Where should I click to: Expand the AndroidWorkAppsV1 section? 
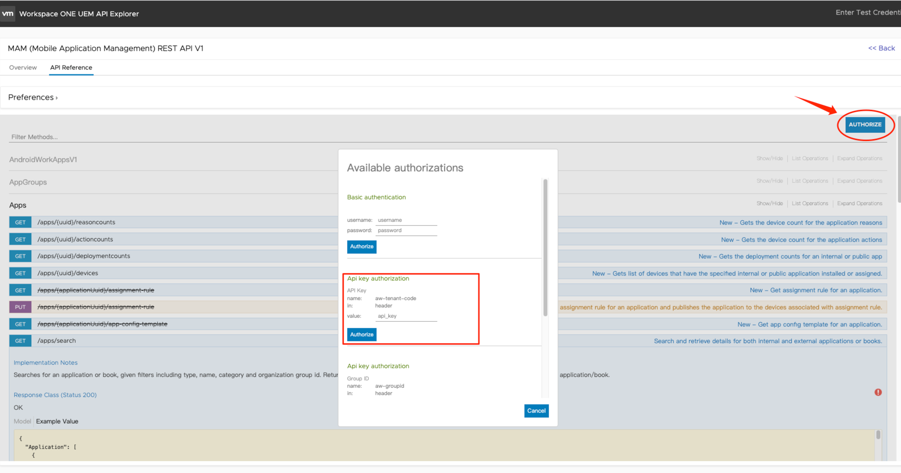tap(43, 160)
